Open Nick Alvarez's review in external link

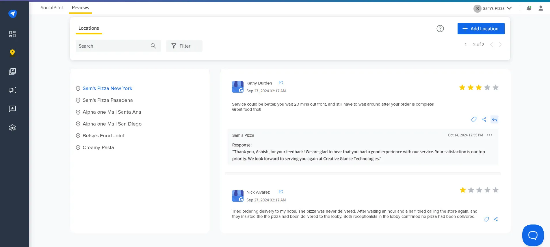(x=281, y=192)
